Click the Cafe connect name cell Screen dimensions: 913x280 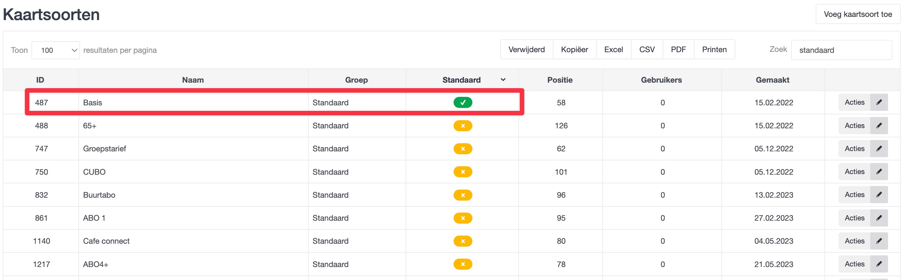(194, 241)
